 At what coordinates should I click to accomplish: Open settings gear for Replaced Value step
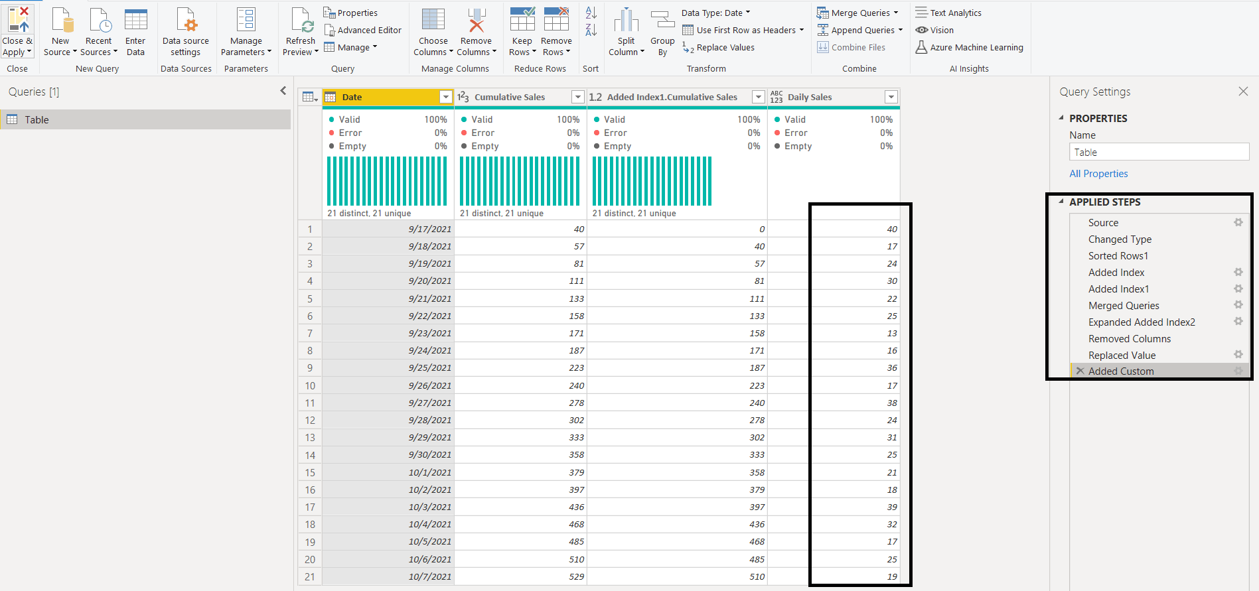pos(1238,354)
